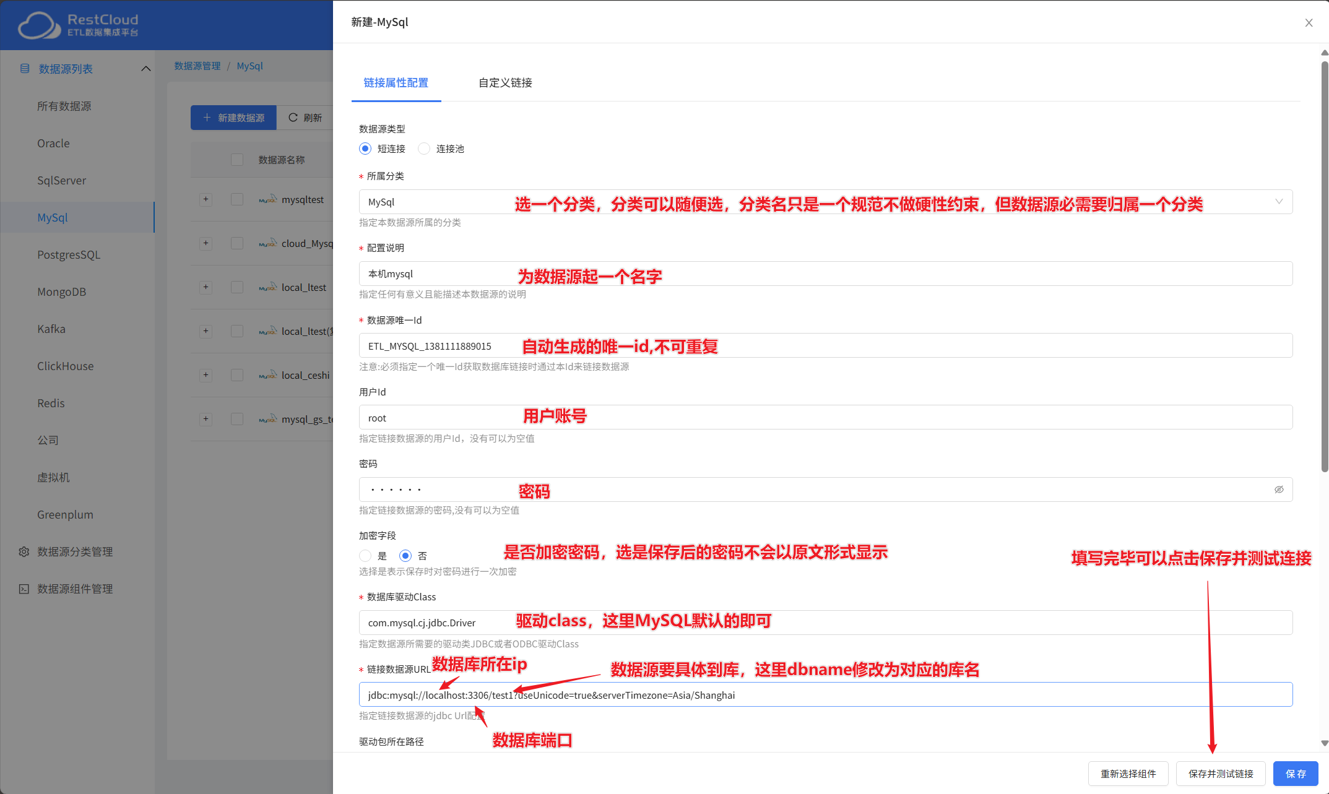Image resolution: width=1329 pixels, height=794 pixels.
Task: Click the dialog vertical scrollbar
Action: coord(1325,266)
